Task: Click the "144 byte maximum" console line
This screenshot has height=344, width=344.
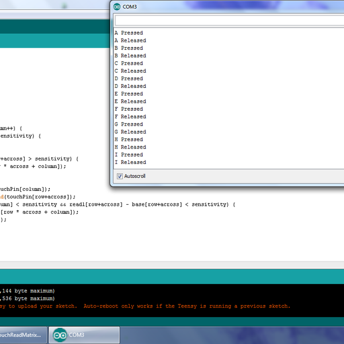Action: (28, 291)
